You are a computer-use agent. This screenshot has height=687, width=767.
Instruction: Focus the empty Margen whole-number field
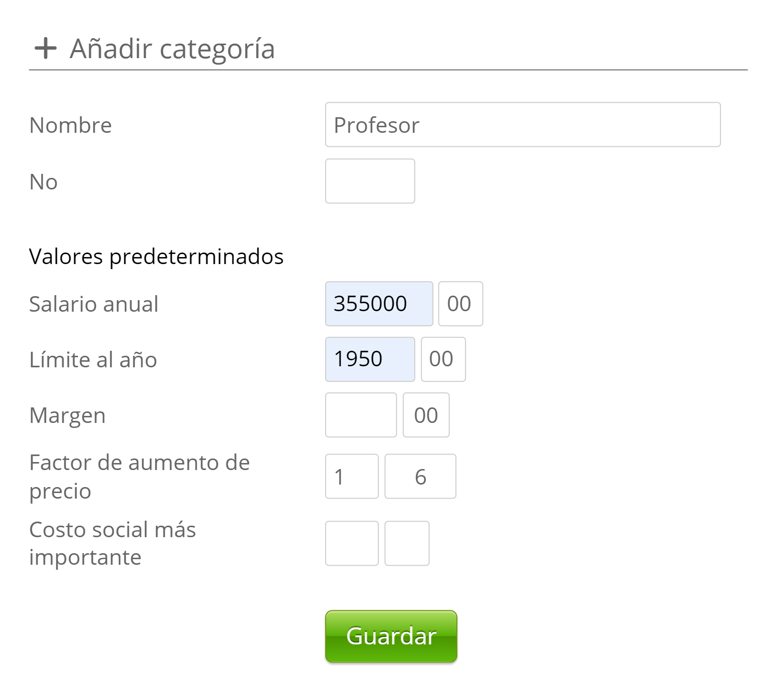coord(361,415)
